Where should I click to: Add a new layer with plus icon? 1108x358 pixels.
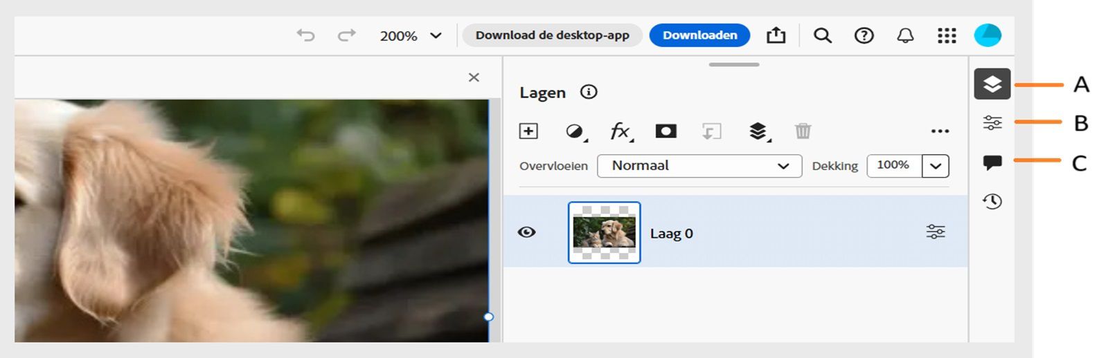528,131
